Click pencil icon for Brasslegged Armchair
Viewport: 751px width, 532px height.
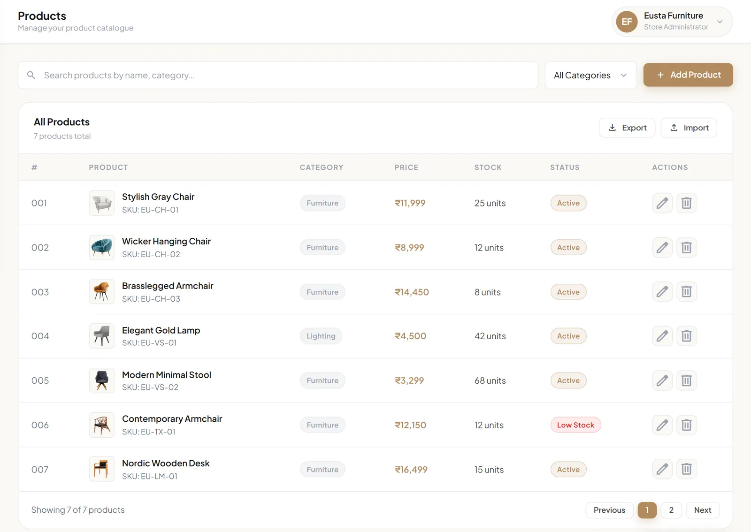(662, 292)
